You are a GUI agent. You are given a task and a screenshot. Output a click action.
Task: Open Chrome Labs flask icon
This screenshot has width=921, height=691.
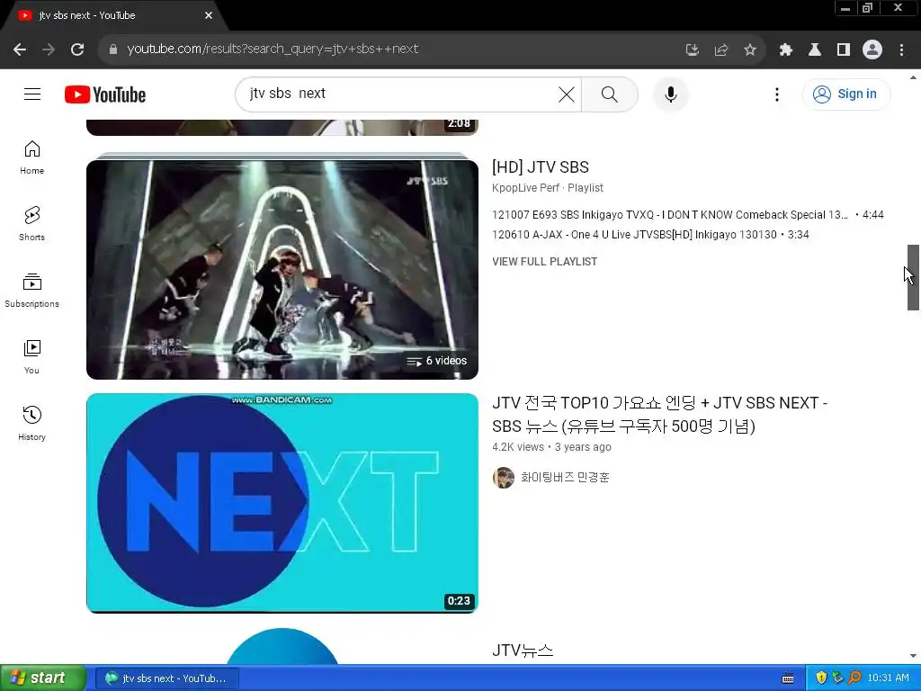[815, 49]
